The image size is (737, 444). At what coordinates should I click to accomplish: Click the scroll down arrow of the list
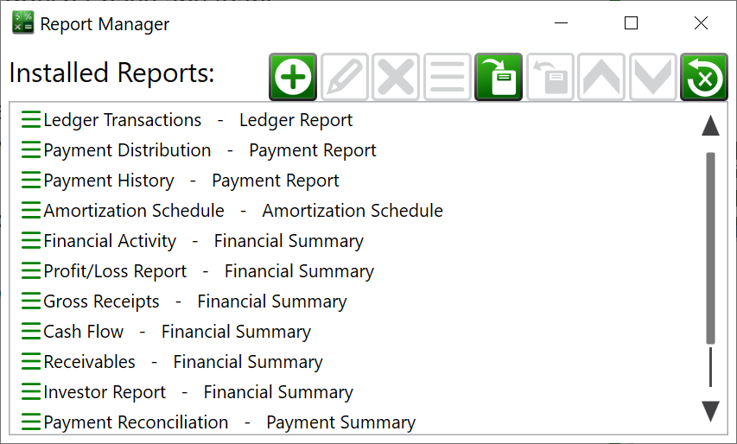[x=710, y=411]
